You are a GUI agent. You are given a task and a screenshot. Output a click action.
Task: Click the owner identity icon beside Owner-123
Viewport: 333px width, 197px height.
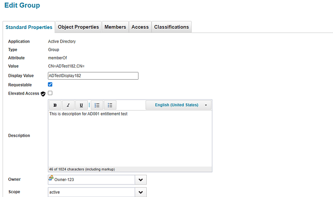[51, 178]
